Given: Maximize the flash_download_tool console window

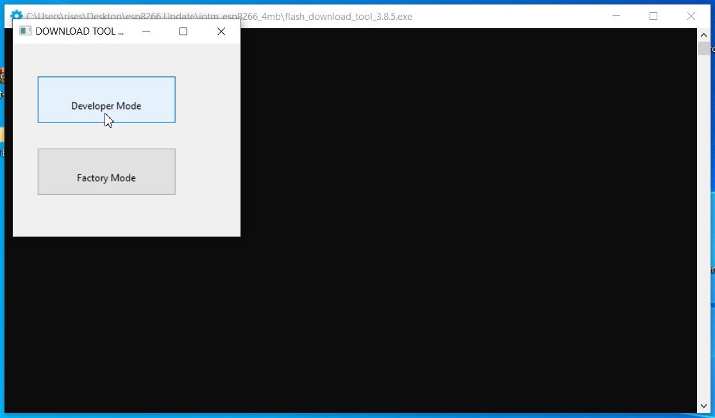Looking at the screenshot, I should point(653,16).
